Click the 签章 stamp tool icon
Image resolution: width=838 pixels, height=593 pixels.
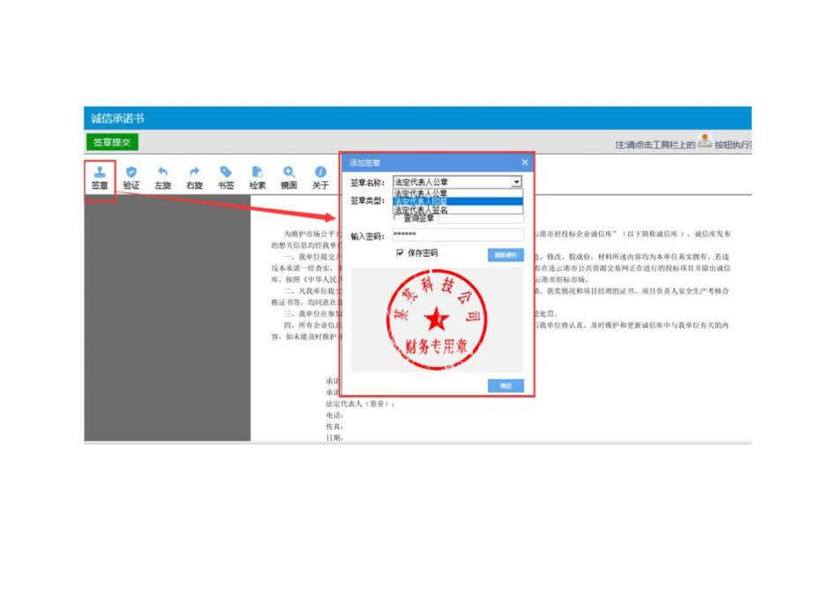point(100,172)
